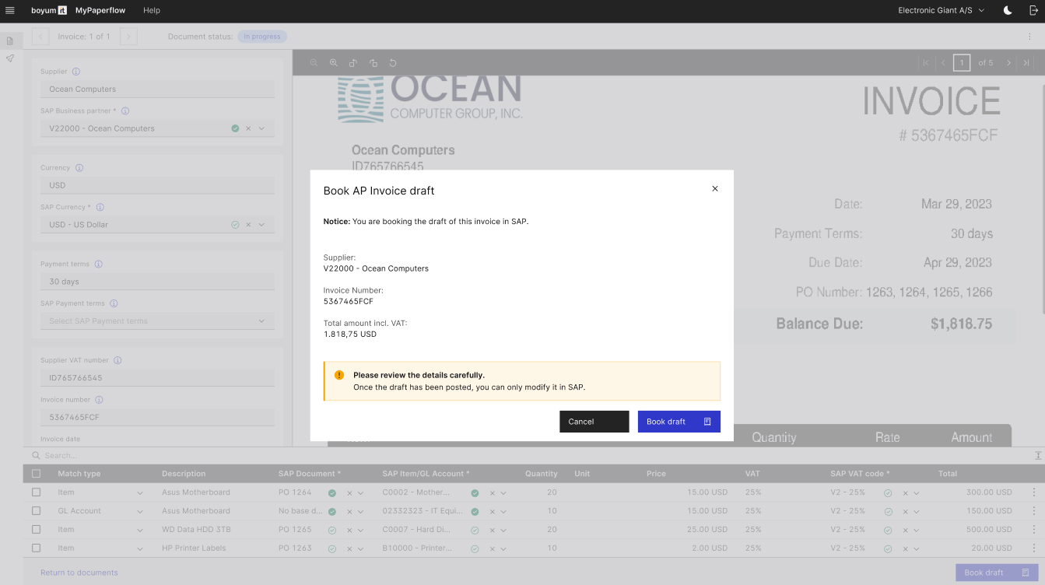Jump to the first page of the invoice PDF
1045x585 pixels.
coord(926,63)
